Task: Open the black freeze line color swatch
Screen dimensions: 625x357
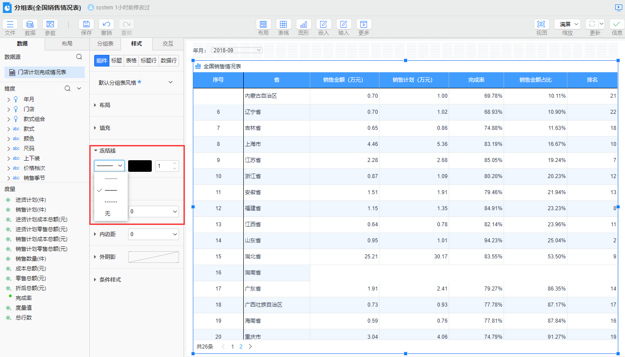Action: click(x=140, y=166)
